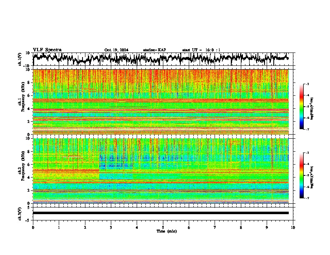
Task: Click the time axis tick label '3'
Action: [x=111, y=227]
